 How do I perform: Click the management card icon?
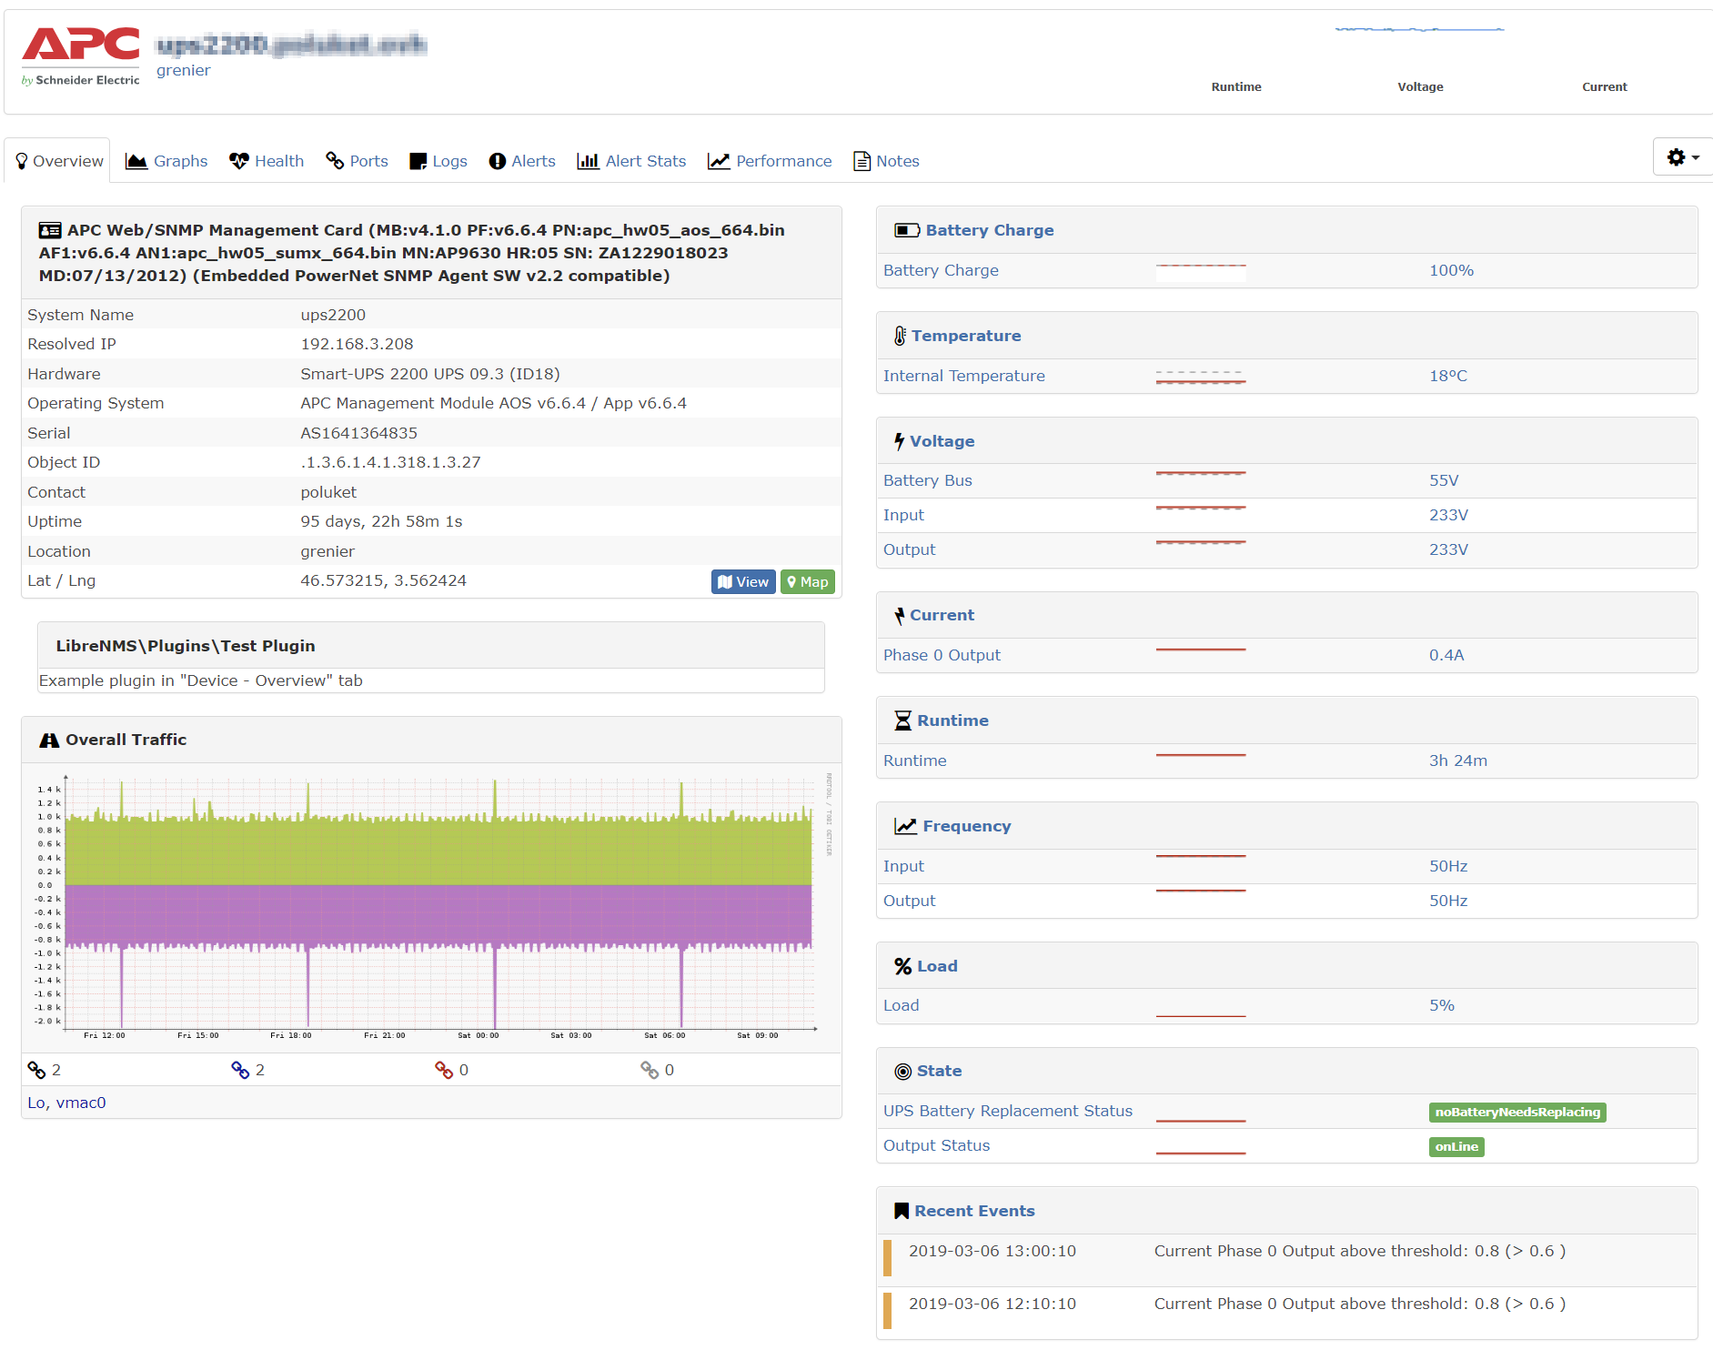pyautogui.click(x=50, y=230)
